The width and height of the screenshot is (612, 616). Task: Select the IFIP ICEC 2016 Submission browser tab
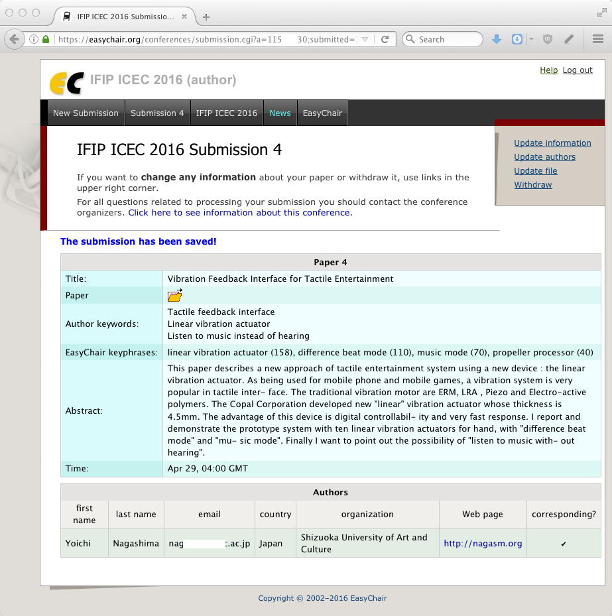125,17
